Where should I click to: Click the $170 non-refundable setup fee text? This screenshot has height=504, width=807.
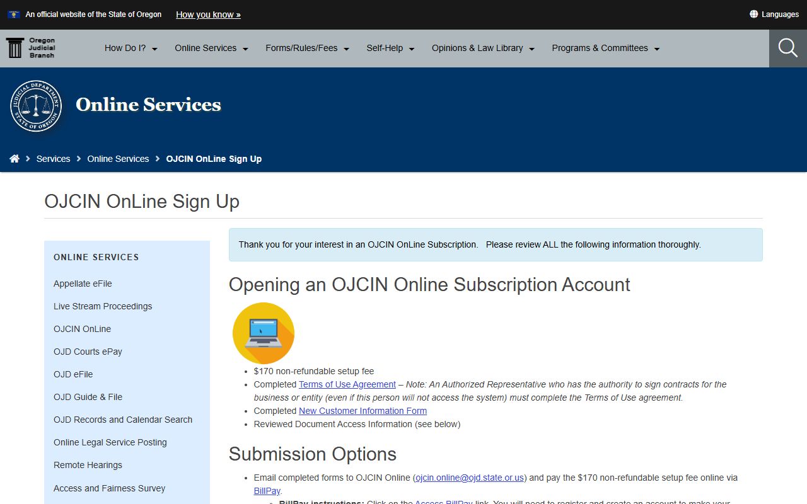click(314, 371)
